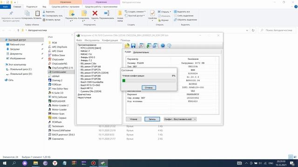Click the Журнал history icon
298x167 pixels.
click(160, 20)
